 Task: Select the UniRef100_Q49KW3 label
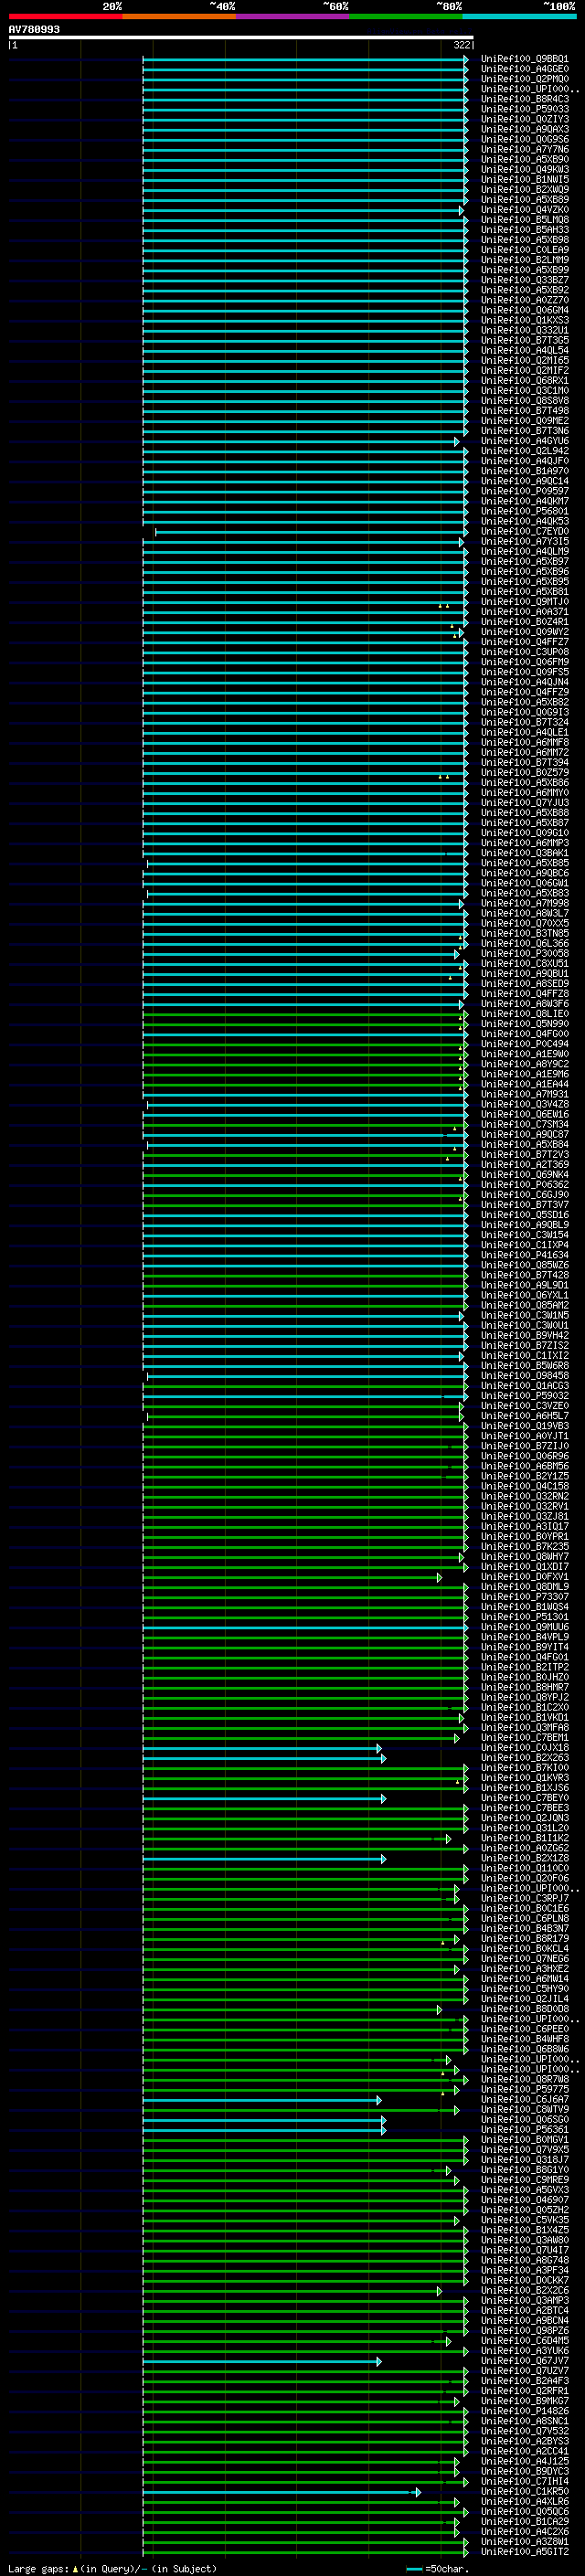[x=525, y=169]
